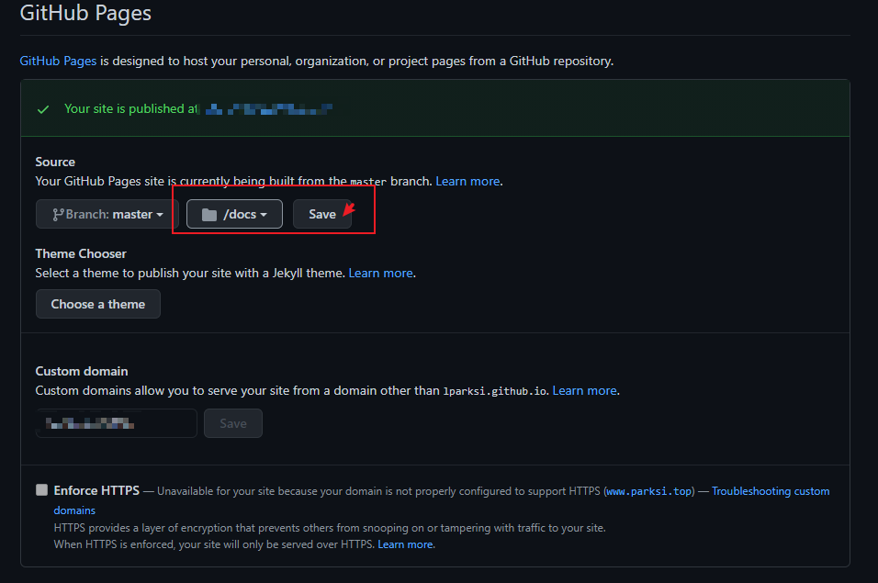Click the git branch icon
The image size is (878, 583).
(x=58, y=215)
